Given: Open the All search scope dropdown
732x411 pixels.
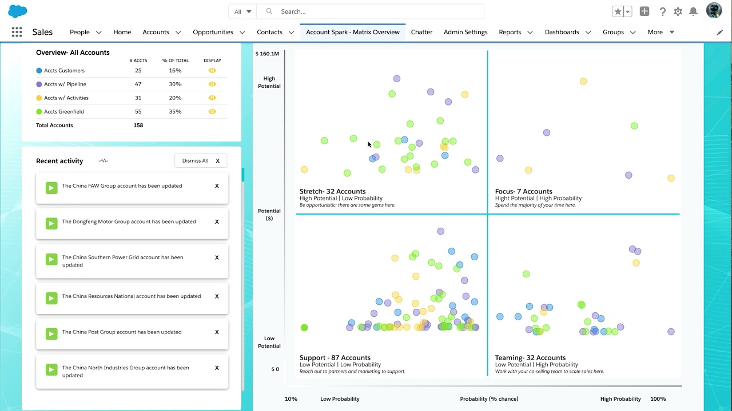Looking at the screenshot, I should click(x=242, y=11).
